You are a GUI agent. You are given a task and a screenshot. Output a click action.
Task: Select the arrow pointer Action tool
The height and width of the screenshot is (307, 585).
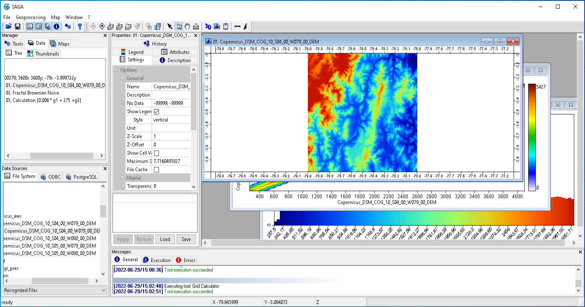[170, 26]
